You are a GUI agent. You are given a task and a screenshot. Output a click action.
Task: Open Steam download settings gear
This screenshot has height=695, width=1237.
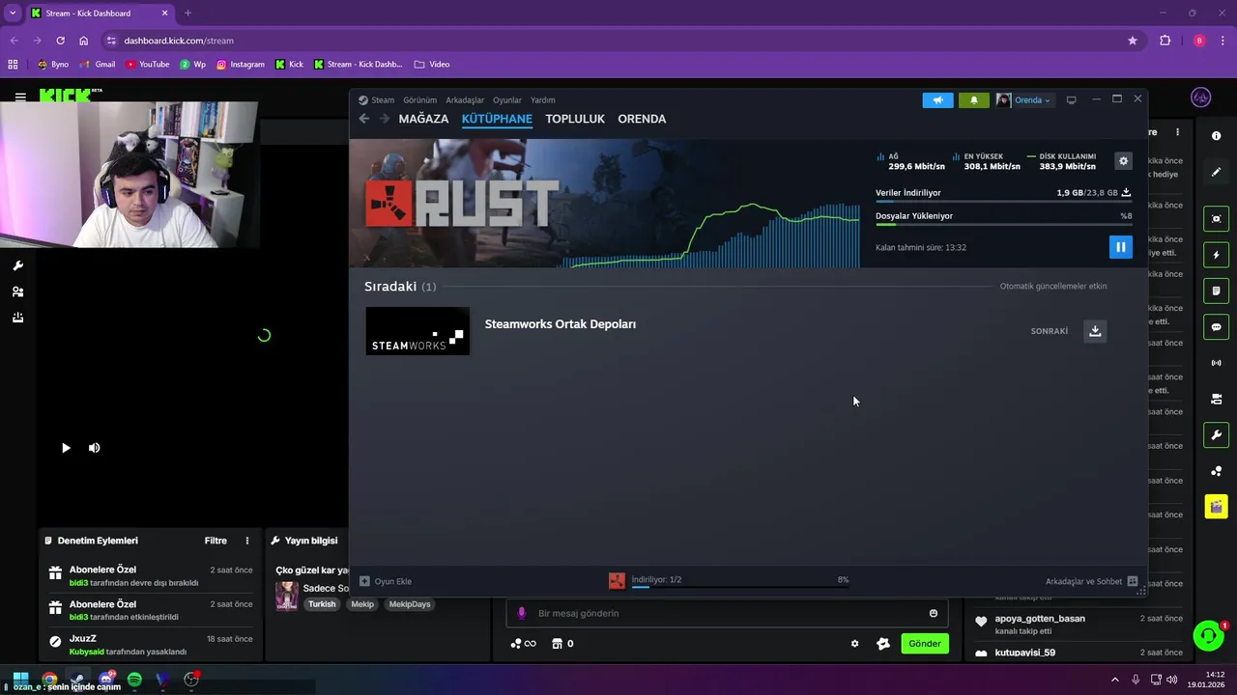[x=1123, y=161]
